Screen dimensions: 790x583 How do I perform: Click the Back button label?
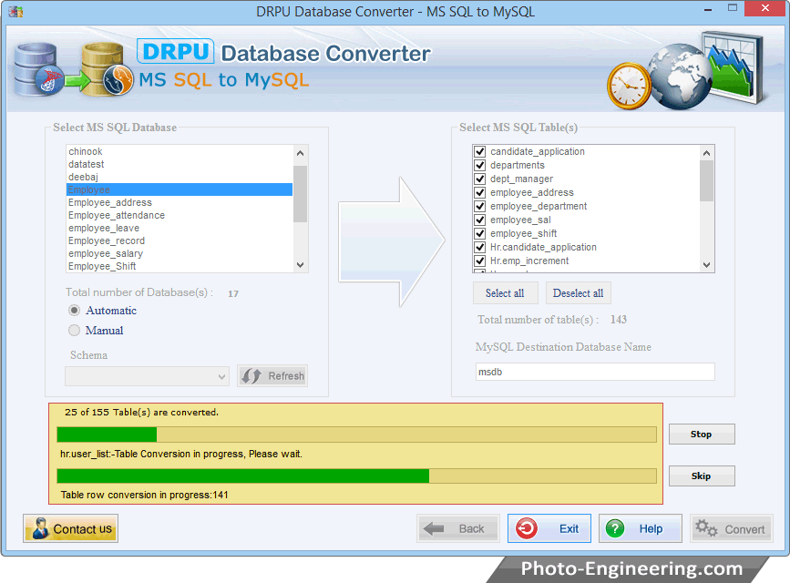(x=472, y=528)
